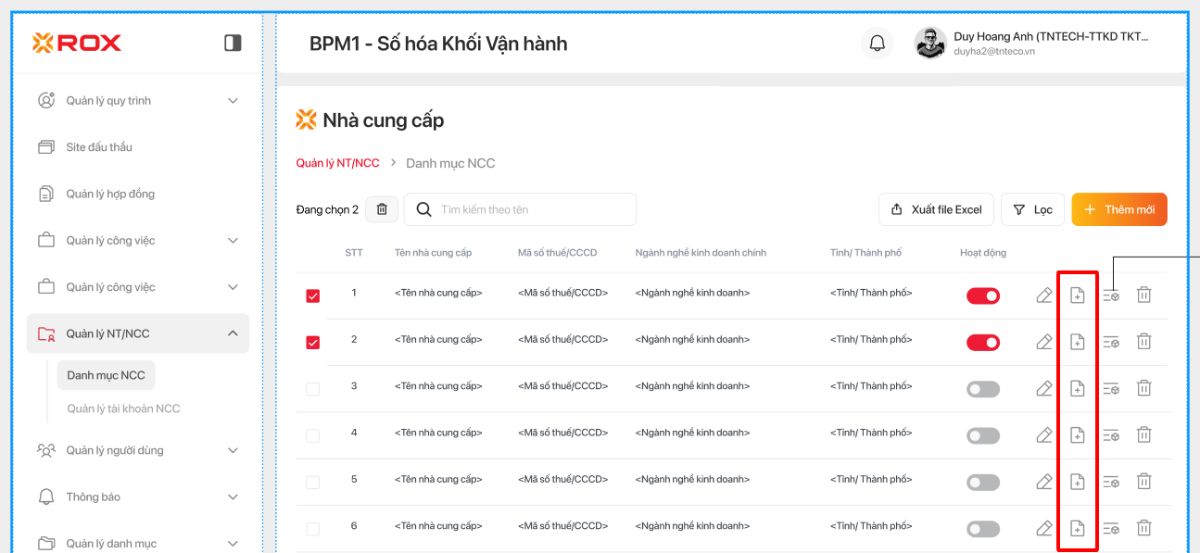Expand the Quản lý người dùng chevron
1200x553 pixels.
(233, 450)
